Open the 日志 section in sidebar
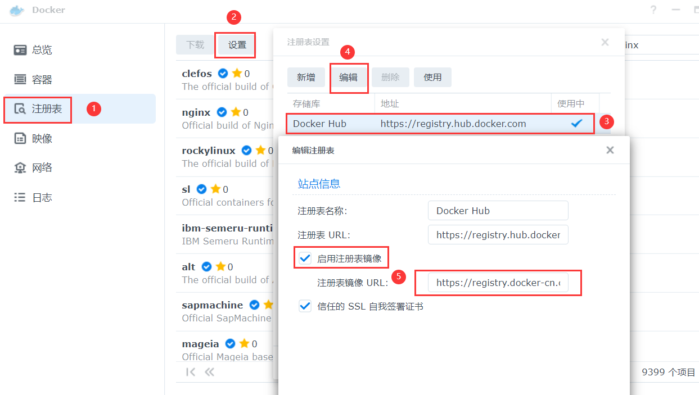Screen dimensions: 699x395 (80, 197)
